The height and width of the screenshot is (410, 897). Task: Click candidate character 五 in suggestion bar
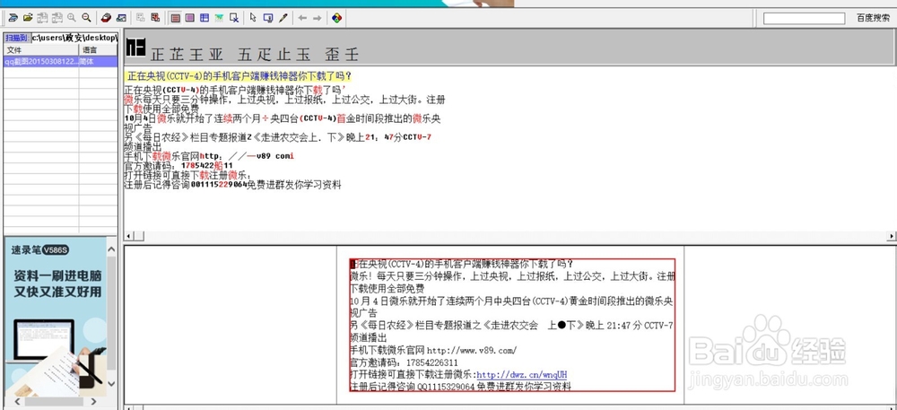pos(245,55)
